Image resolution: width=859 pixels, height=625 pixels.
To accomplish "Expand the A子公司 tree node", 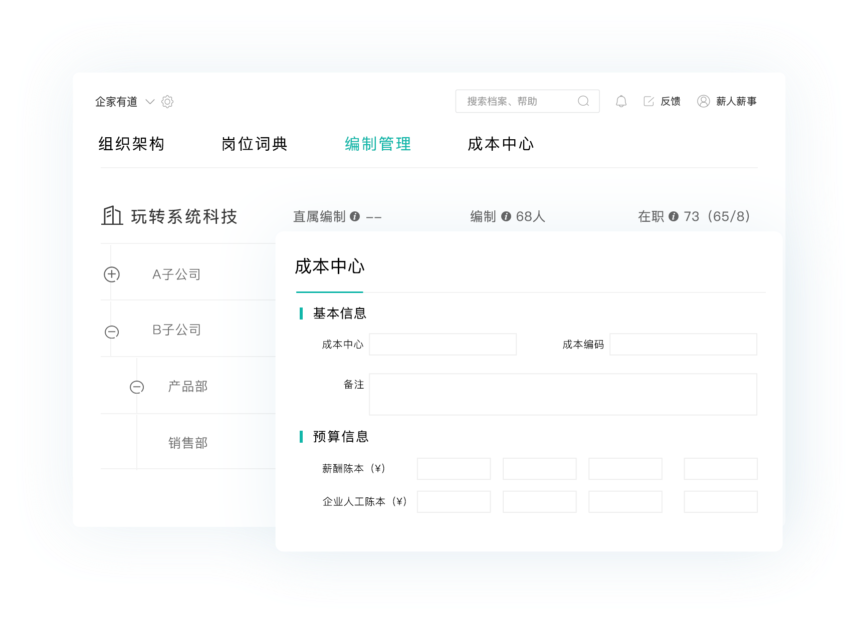I will pyautogui.click(x=111, y=274).
